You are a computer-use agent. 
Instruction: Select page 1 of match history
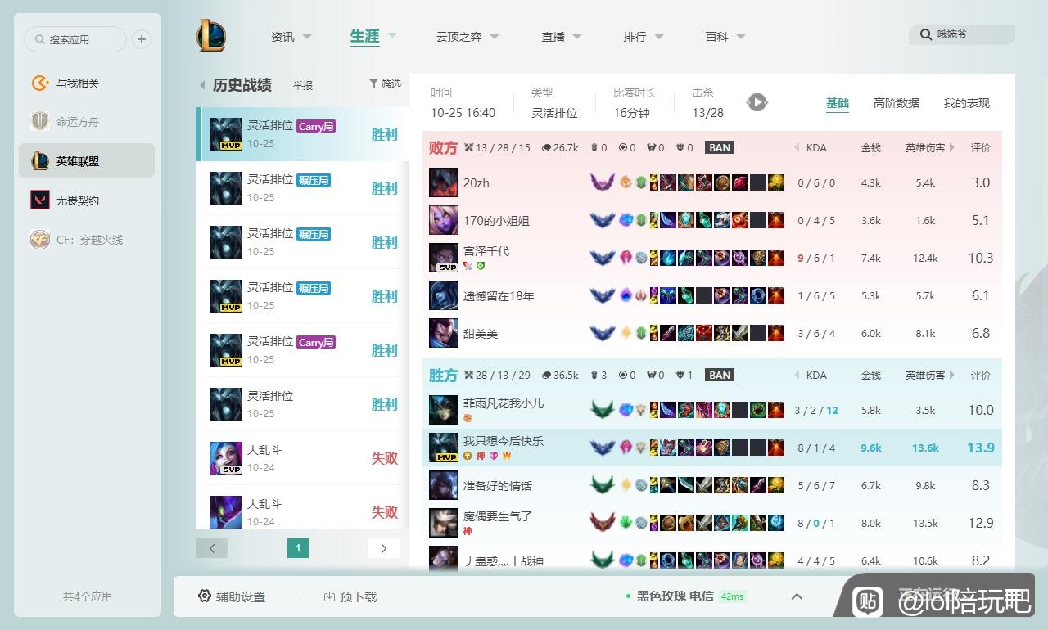point(298,548)
